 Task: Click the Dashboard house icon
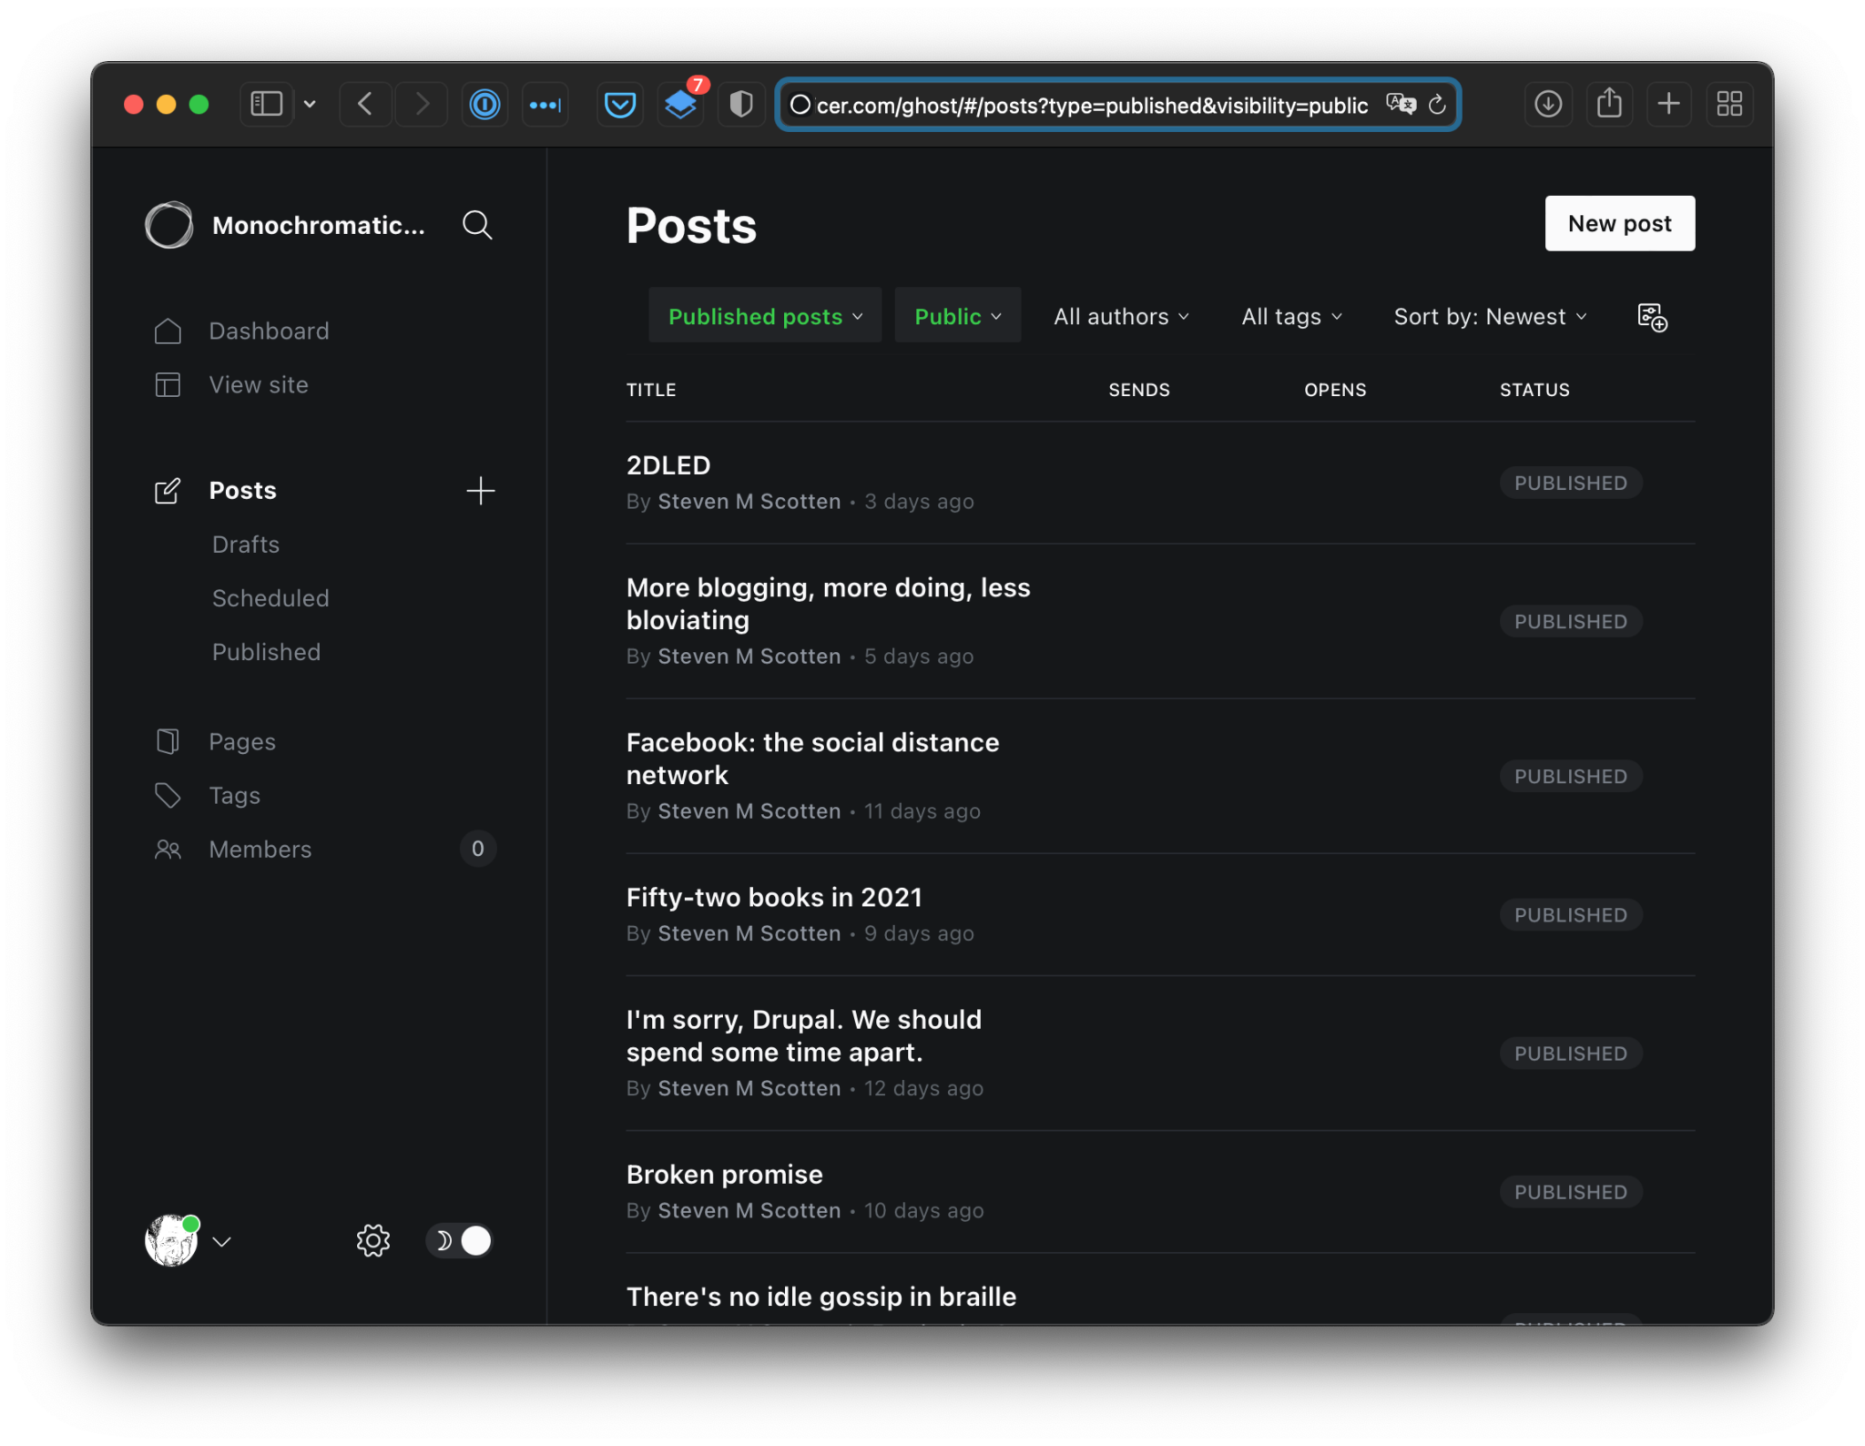[168, 331]
